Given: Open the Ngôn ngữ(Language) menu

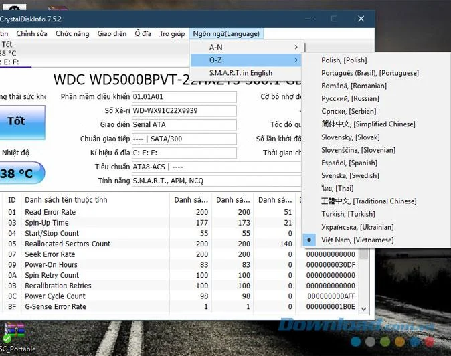Looking at the screenshot, I should coord(226,34).
